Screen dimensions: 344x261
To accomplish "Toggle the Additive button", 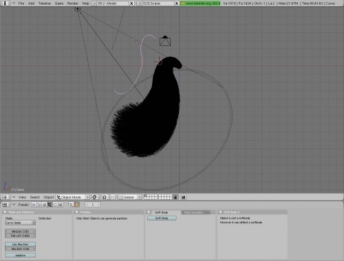I will pos(20,255).
